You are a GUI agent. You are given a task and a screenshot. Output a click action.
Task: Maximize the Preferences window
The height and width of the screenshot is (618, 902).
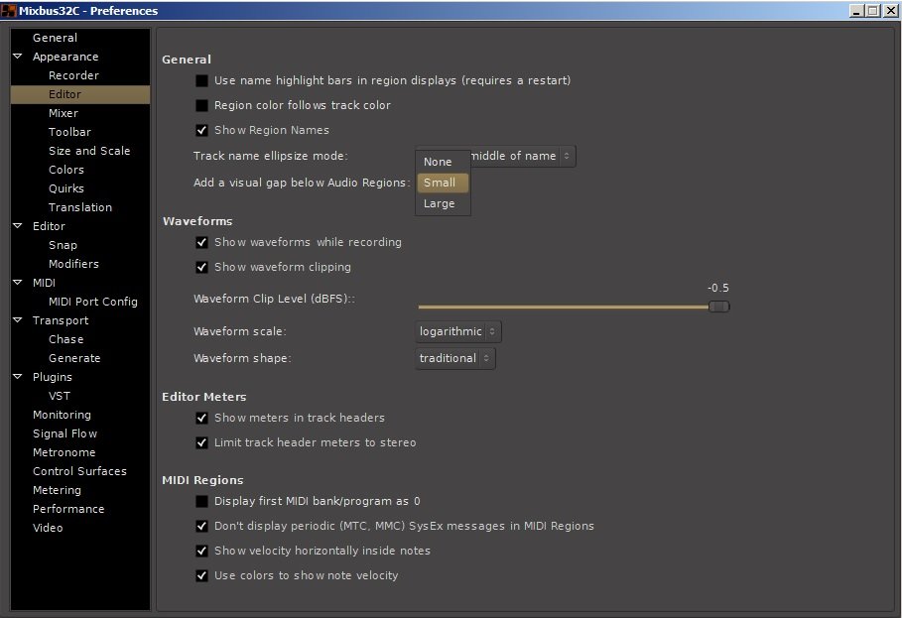tap(872, 10)
